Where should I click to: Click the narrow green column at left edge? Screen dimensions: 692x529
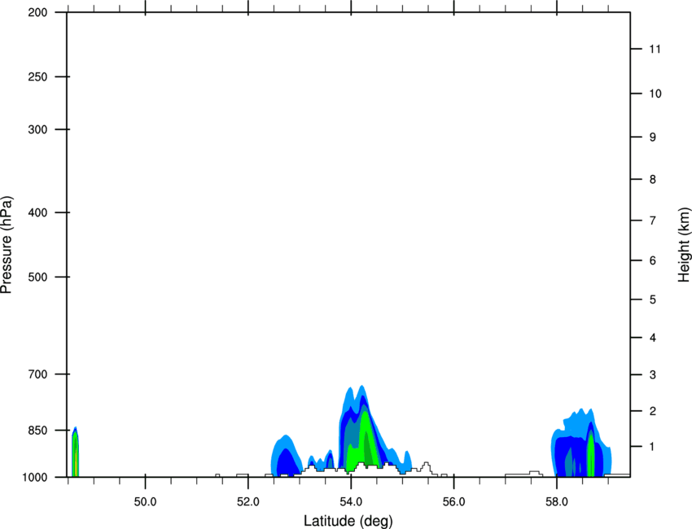pos(75,452)
